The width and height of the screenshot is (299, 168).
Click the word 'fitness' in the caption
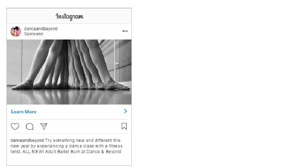coord(116,146)
